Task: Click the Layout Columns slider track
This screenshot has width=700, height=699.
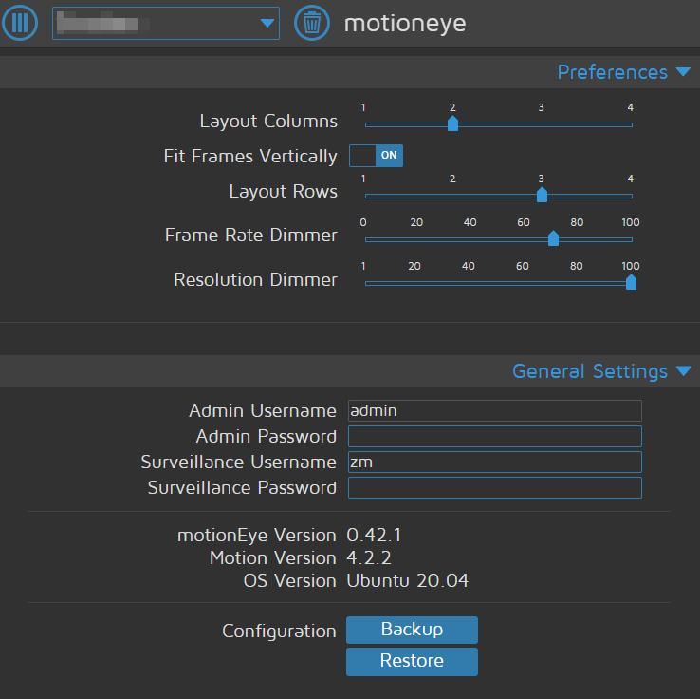Action: (x=498, y=124)
